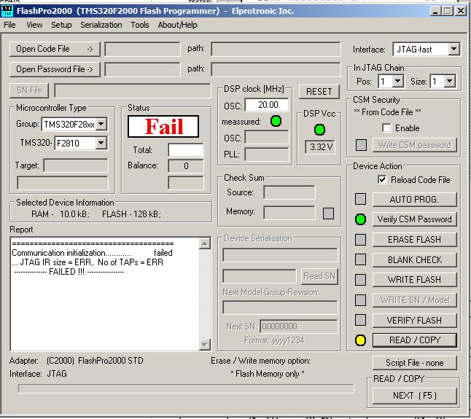This screenshot has height=419, width=471.
Task: Open the Interface JTAG-fast dropdown
Action: point(454,49)
